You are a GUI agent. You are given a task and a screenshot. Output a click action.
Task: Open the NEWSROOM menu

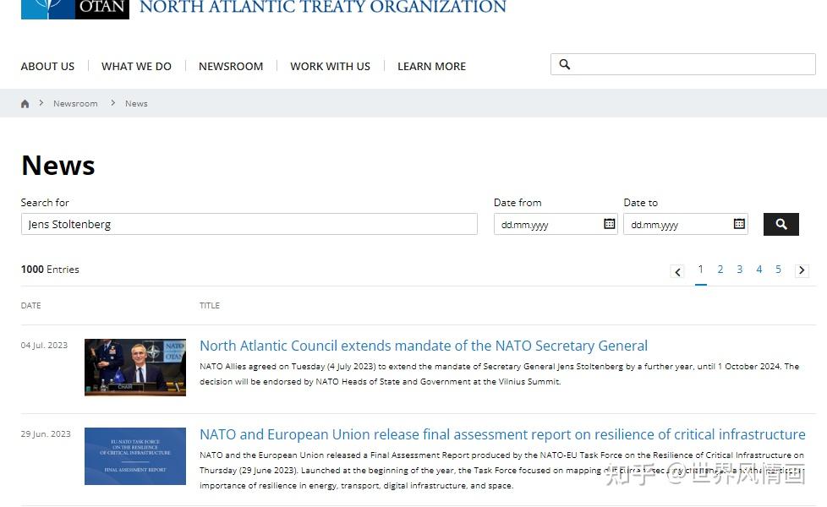coord(231,67)
